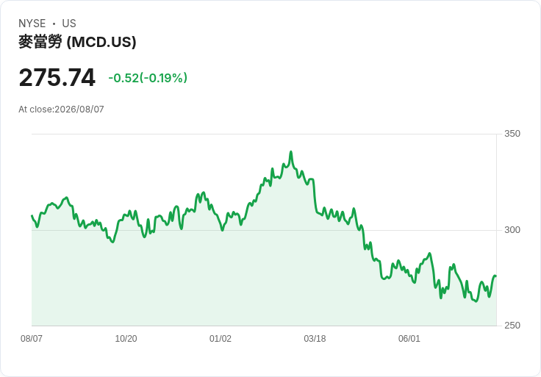Click the 06/01 x-axis date label
Screen dimensions: 541x377
(x=409, y=338)
